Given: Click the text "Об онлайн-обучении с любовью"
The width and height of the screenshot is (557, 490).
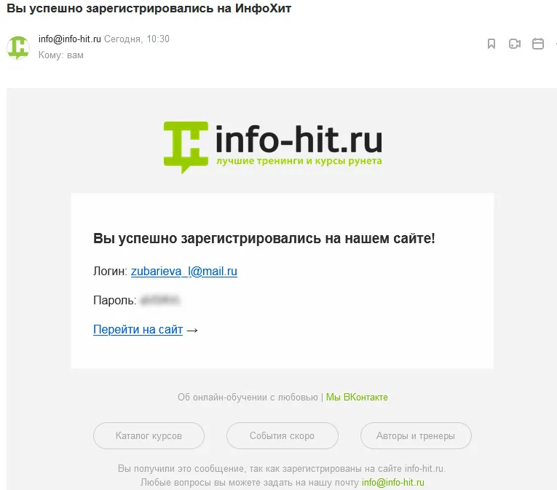Looking at the screenshot, I should click(x=248, y=397).
